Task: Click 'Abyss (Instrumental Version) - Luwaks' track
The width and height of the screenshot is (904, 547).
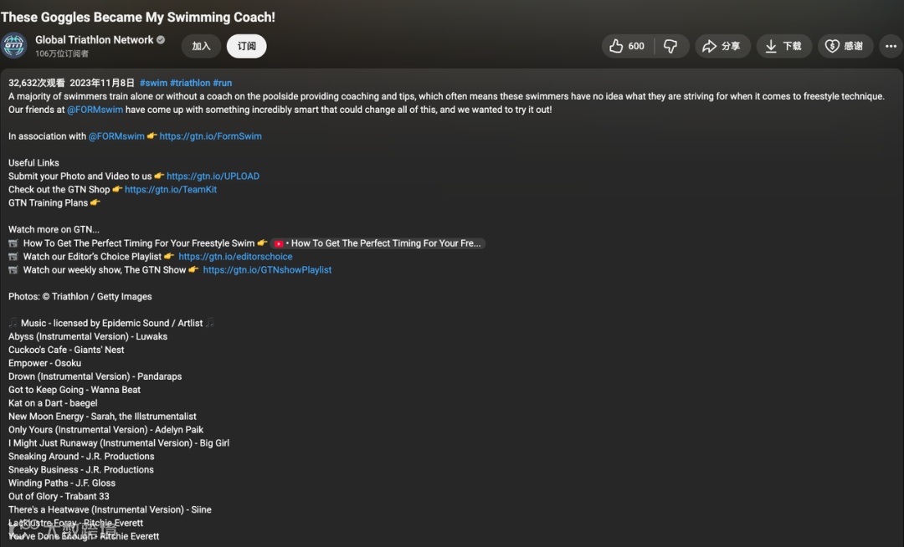Action: (x=88, y=336)
